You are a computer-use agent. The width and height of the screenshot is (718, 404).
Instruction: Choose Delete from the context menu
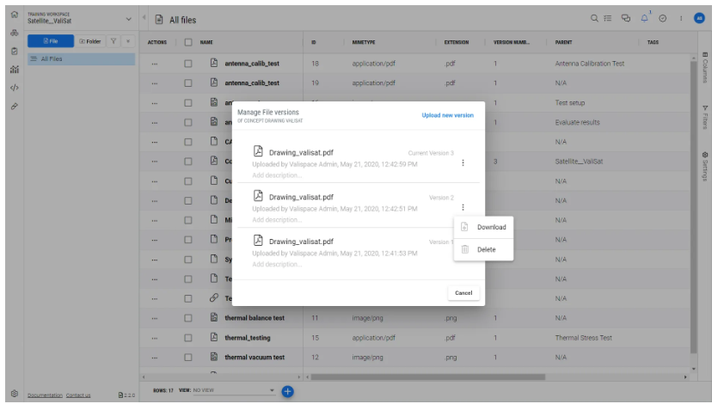coord(486,249)
